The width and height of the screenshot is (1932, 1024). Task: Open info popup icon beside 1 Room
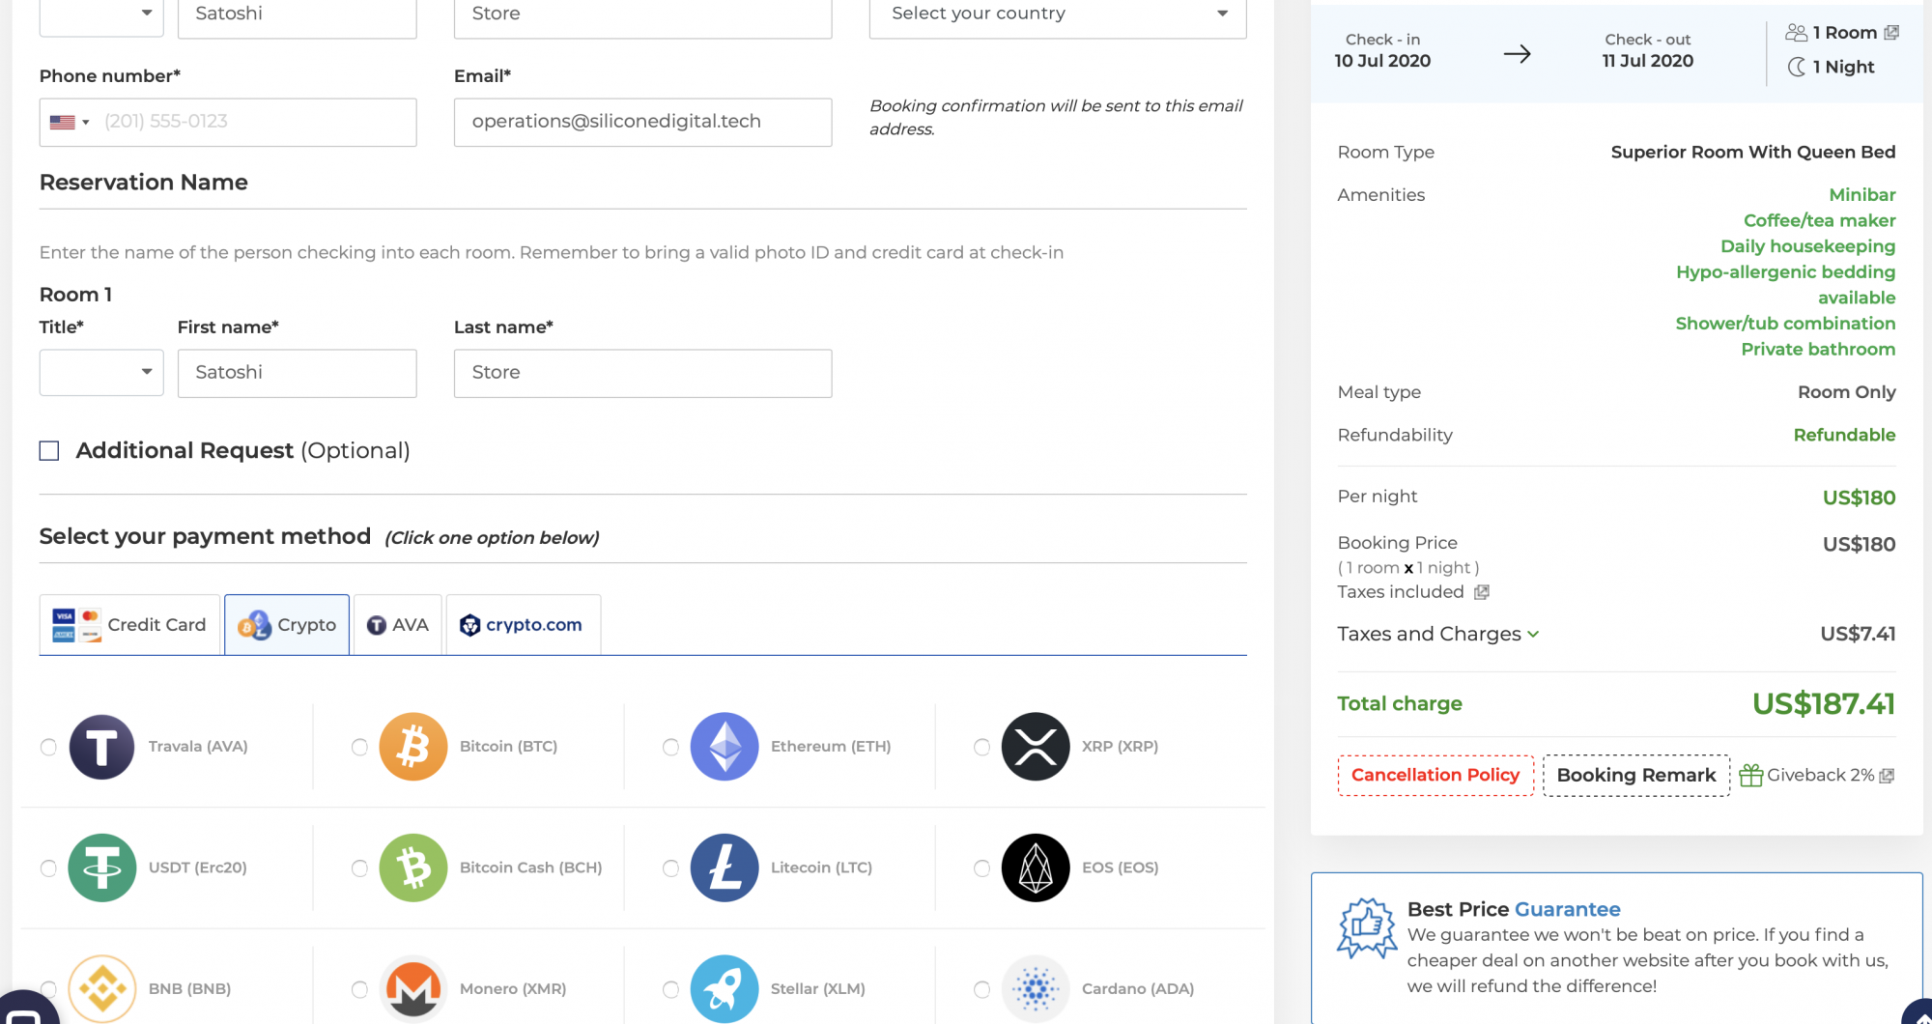tap(1891, 33)
